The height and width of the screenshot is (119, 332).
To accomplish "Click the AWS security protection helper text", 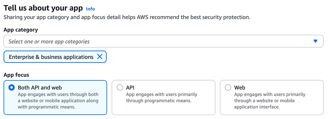I will [x=127, y=17].
